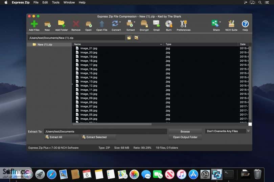Click the Open Output Folder button

[x=185, y=137]
